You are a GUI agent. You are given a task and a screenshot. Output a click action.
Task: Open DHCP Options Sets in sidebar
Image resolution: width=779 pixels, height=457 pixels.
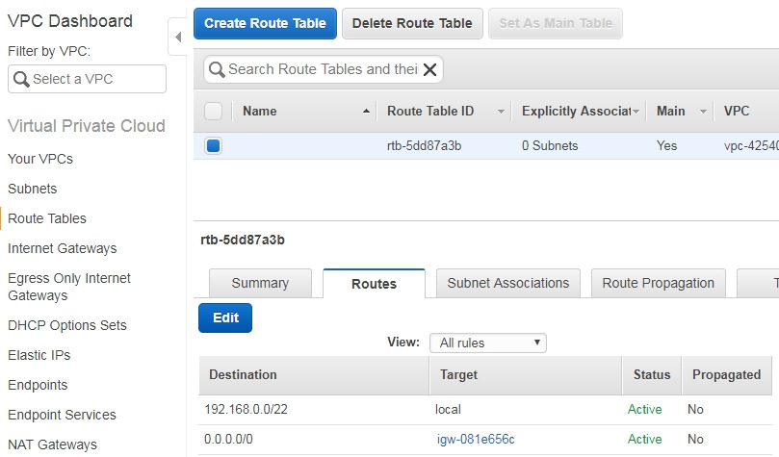[x=67, y=325]
